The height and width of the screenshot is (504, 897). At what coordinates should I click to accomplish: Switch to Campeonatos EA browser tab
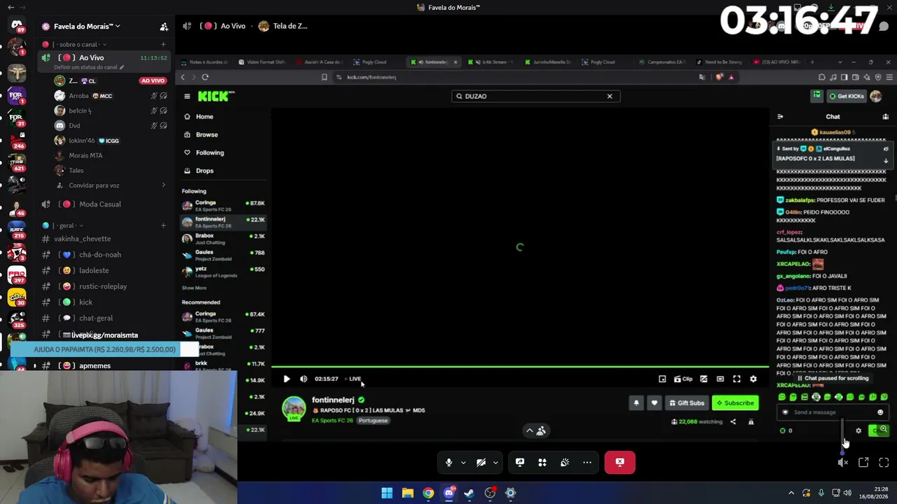(x=662, y=62)
